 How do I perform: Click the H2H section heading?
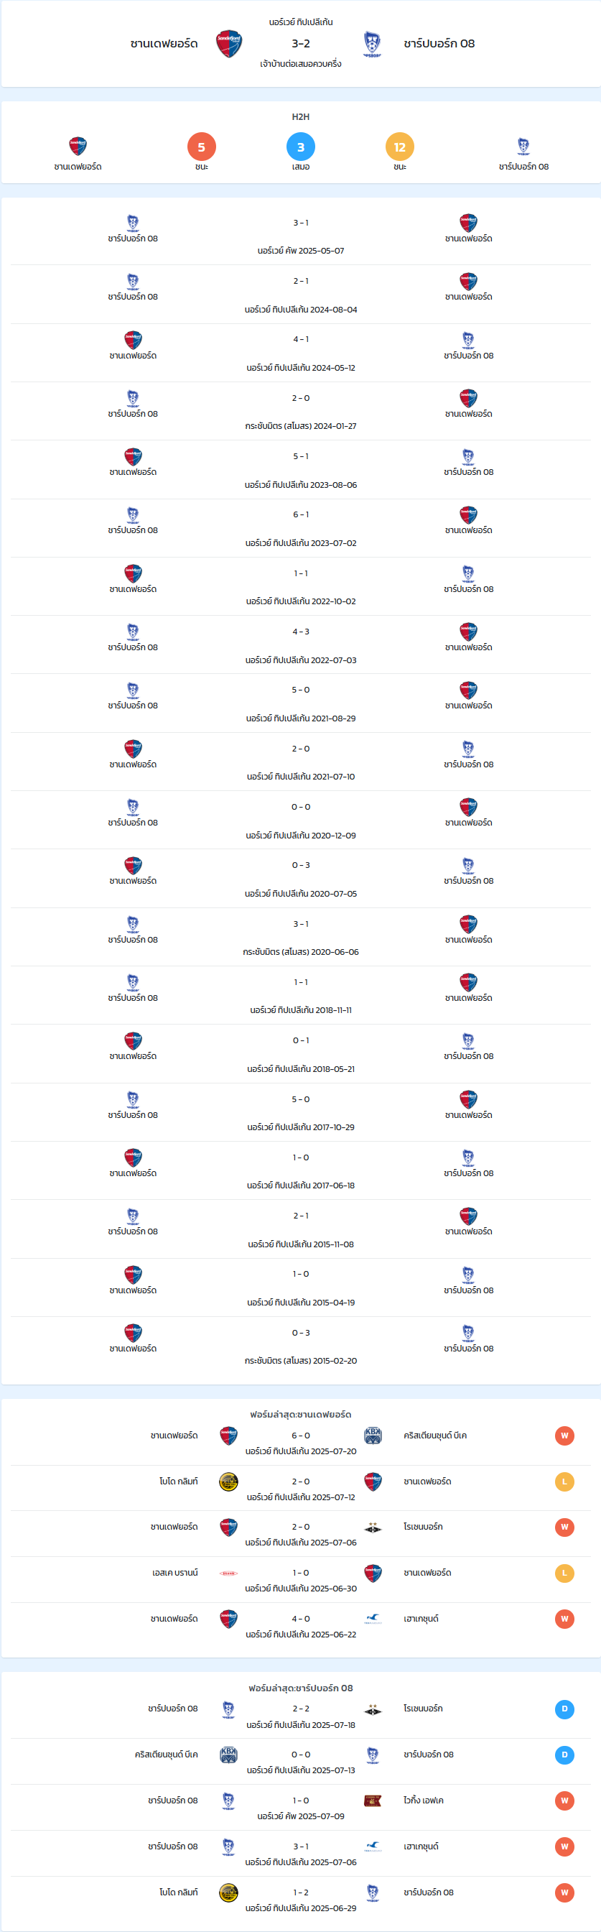(300, 117)
